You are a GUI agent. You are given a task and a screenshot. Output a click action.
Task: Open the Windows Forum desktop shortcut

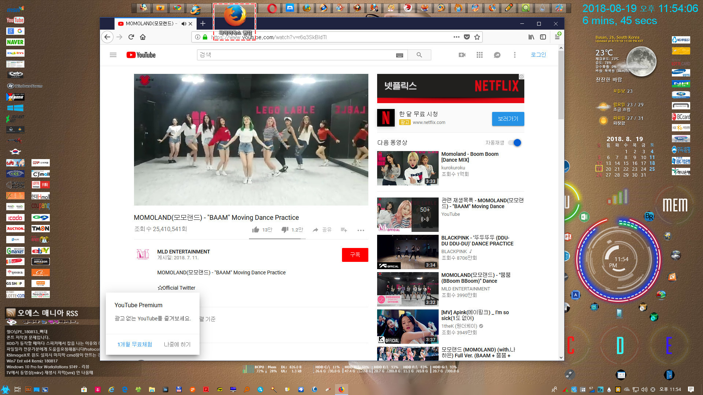pos(25,86)
